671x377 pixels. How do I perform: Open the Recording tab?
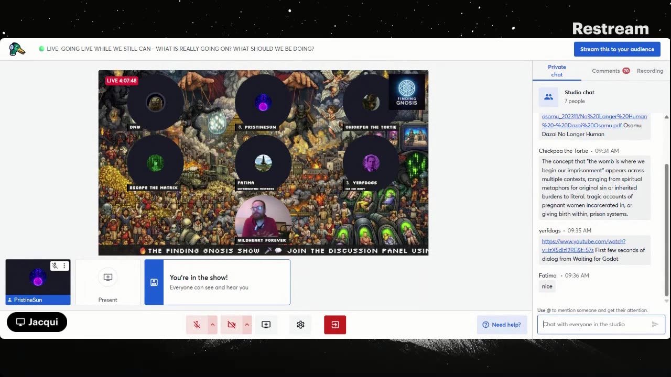(x=650, y=71)
